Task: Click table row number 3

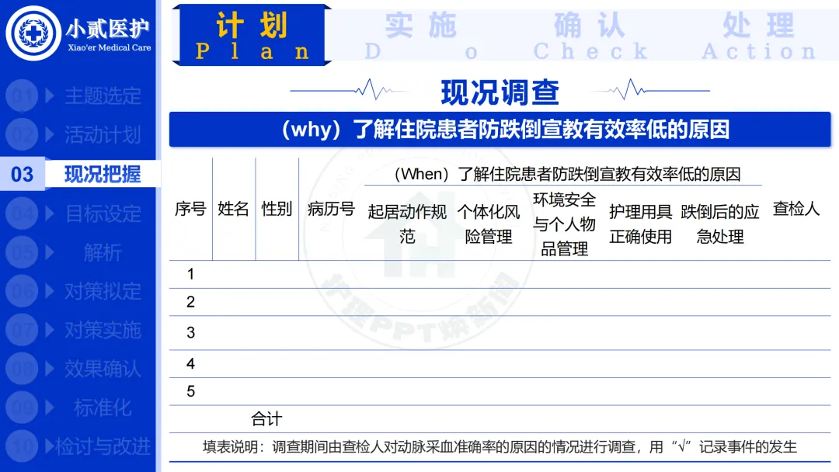Action: click(190, 333)
